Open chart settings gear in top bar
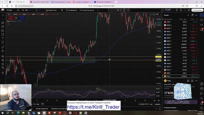 tap(181, 10)
